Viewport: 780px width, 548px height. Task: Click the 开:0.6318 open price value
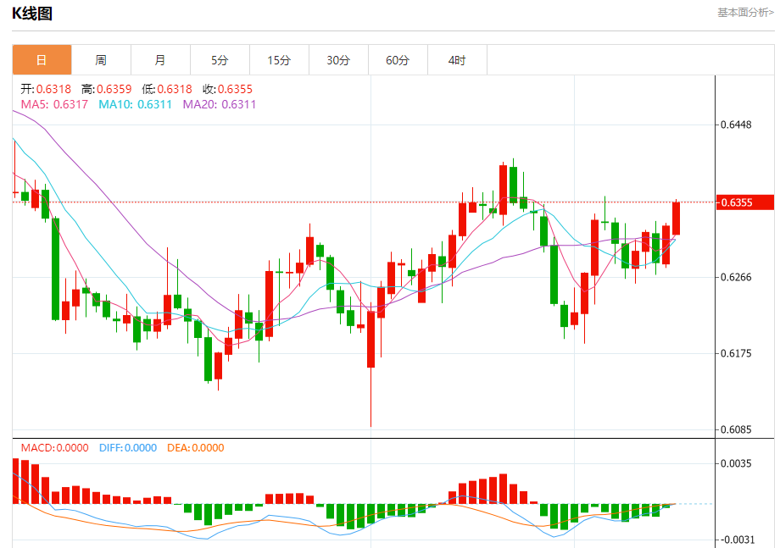[46, 89]
